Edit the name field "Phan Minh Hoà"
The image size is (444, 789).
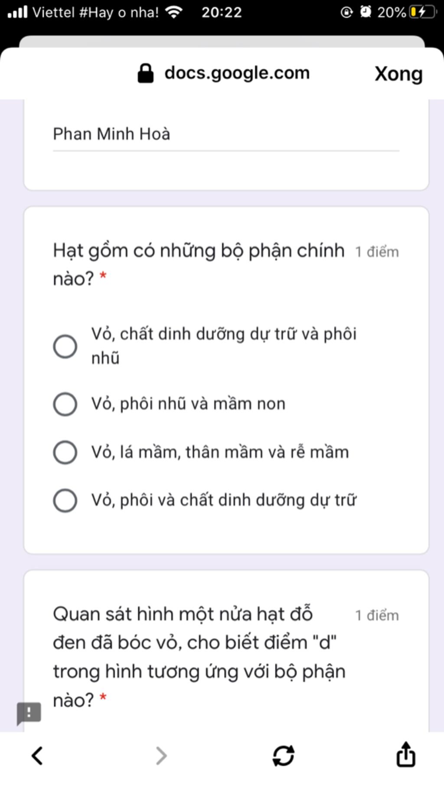[x=225, y=134]
